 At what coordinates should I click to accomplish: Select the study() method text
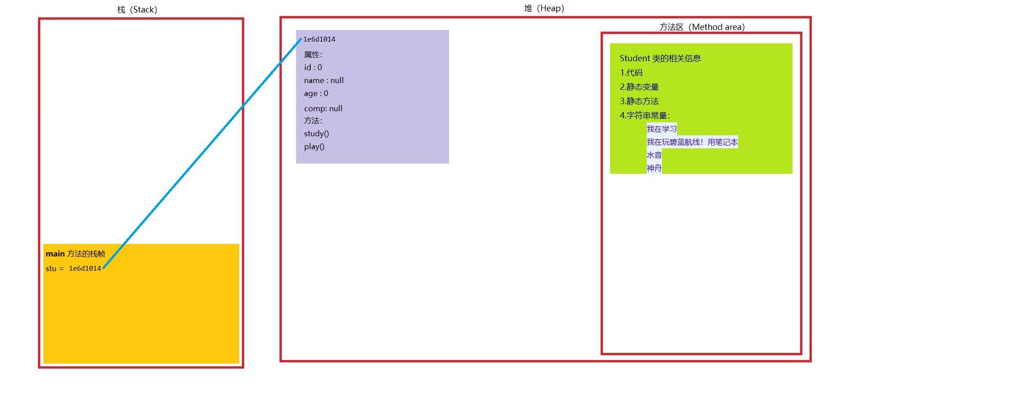click(317, 134)
